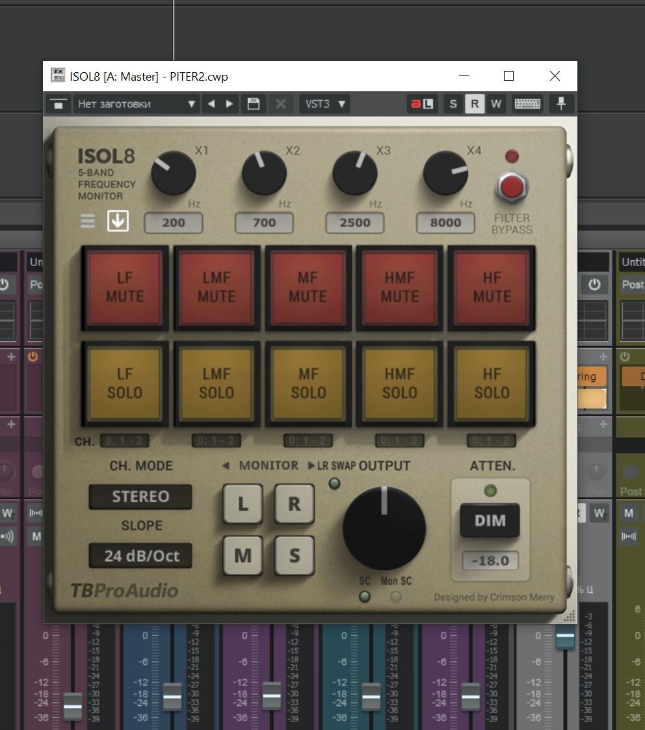
Task: Go to the previous preset arrow
Action: [x=211, y=104]
